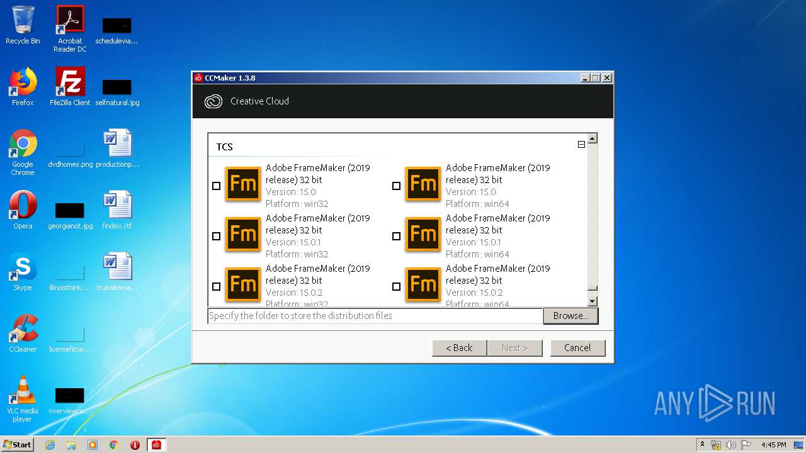Viewport: 806px width, 453px height.
Task: Click the Next button
Action: 514,348
